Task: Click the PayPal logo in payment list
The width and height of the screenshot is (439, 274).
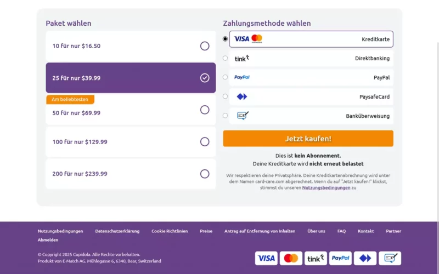Action: [x=242, y=77]
